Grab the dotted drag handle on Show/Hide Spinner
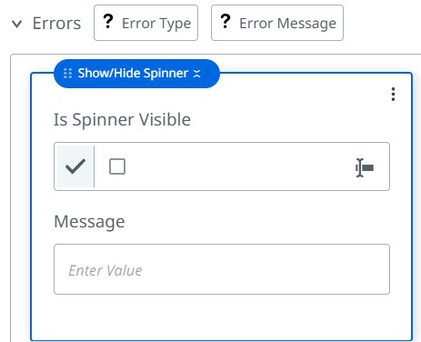 click(67, 74)
